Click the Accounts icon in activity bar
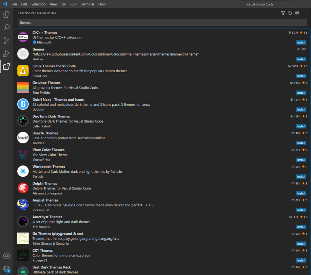 [x=6, y=256]
